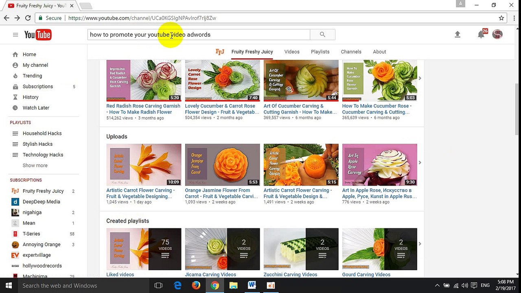
Task: Click the page vertical scrollbar
Action: tap(517, 109)
